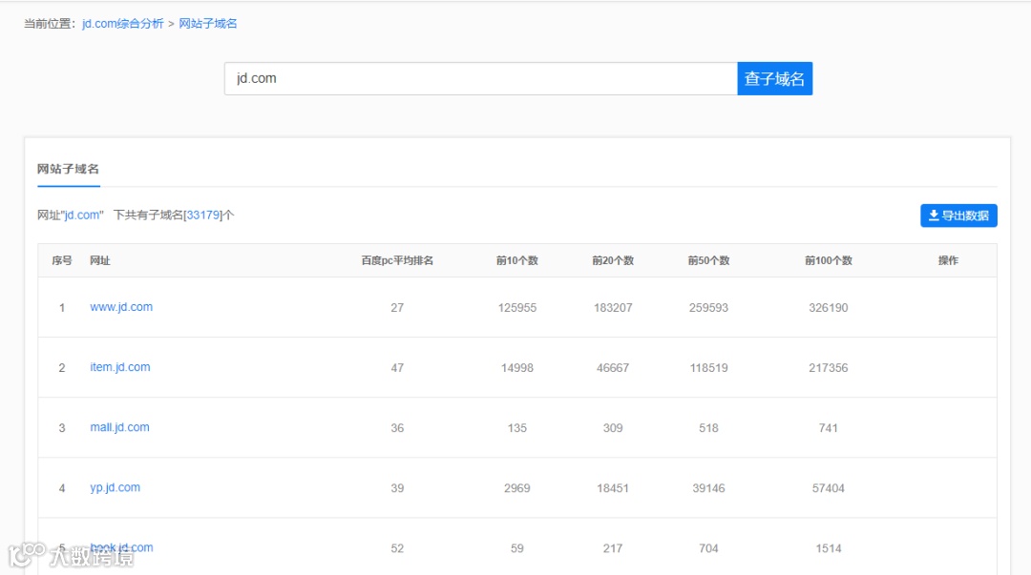1031x575 pixels.
Task: Click the 网址 column header
Action: pos(100,261)
